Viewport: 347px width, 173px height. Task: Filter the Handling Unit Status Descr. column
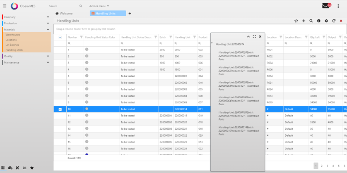click(x=156, y=37)
